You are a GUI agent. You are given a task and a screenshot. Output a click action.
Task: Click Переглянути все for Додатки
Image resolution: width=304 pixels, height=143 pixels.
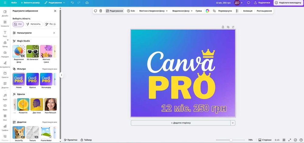click(x=50, y=122)
